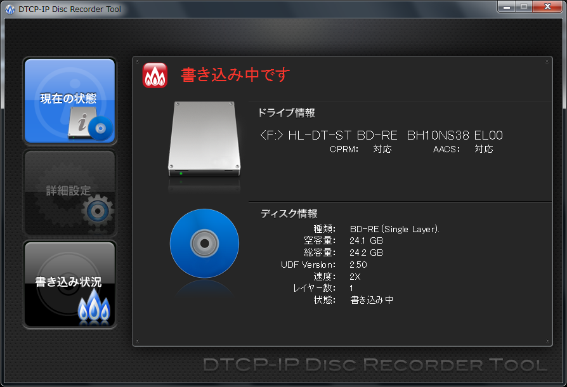Click the red flame burning icon
This screenshot has width=567, height=387.
pyautogui.click(x=155, y=75)
